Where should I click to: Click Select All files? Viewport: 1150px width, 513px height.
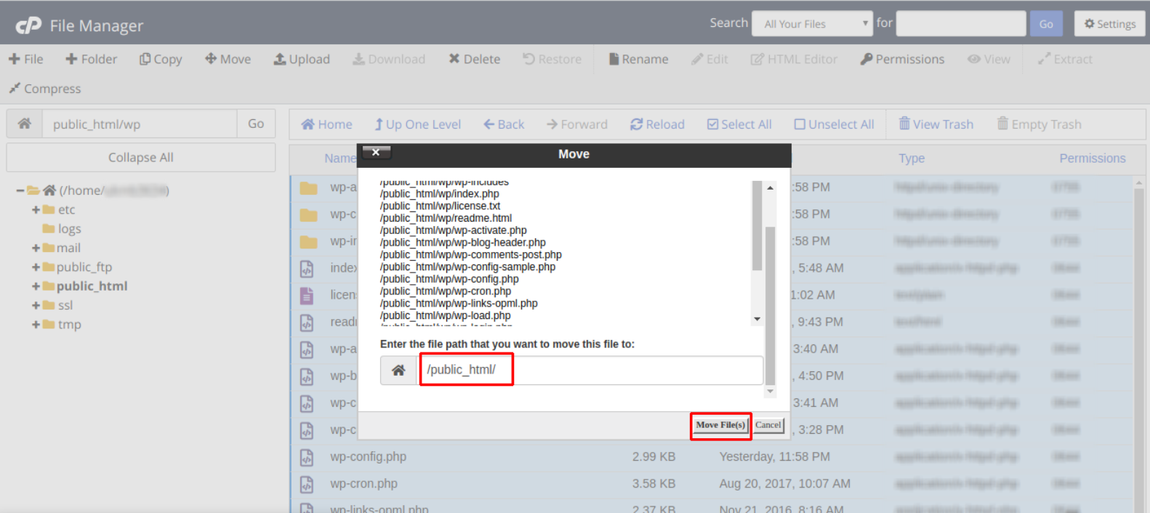[x=739, y=124]
